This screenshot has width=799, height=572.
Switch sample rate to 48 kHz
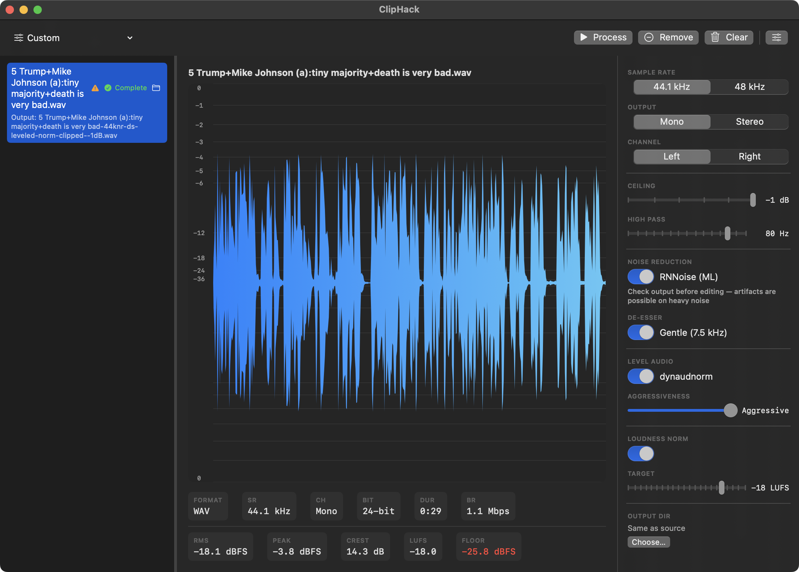(x=749, y=87)
